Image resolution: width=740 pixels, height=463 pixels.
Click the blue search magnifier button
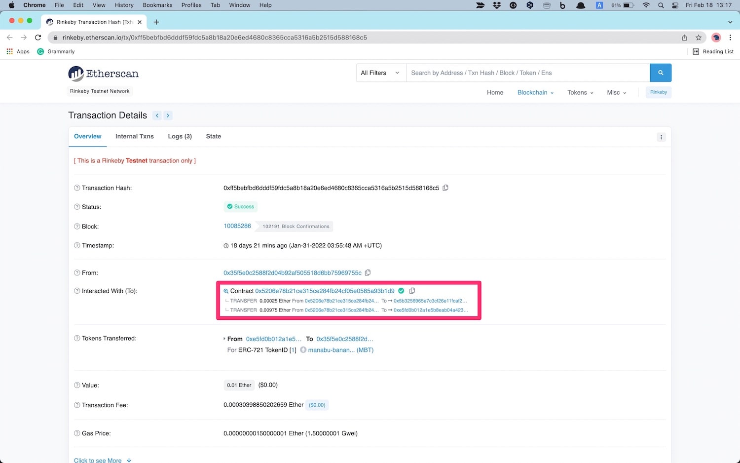661,73
